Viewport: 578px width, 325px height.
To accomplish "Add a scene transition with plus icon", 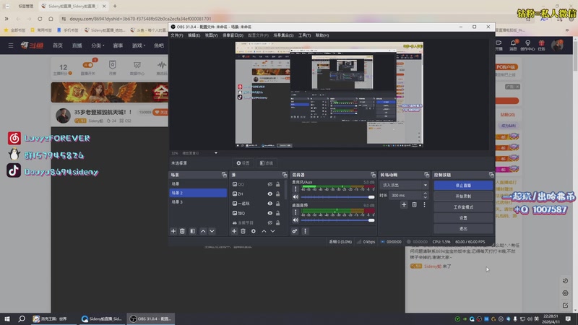I will coord(404,204).
